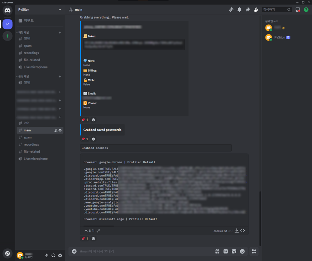The height and width of the screenshot is (261, 312).
Task: Add reaction under token embed message
Action: (x=93, y=120)
